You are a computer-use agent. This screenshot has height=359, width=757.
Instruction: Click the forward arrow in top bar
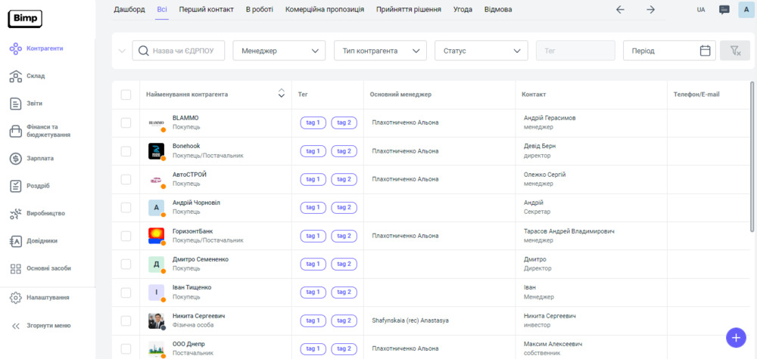click(650, 10)
